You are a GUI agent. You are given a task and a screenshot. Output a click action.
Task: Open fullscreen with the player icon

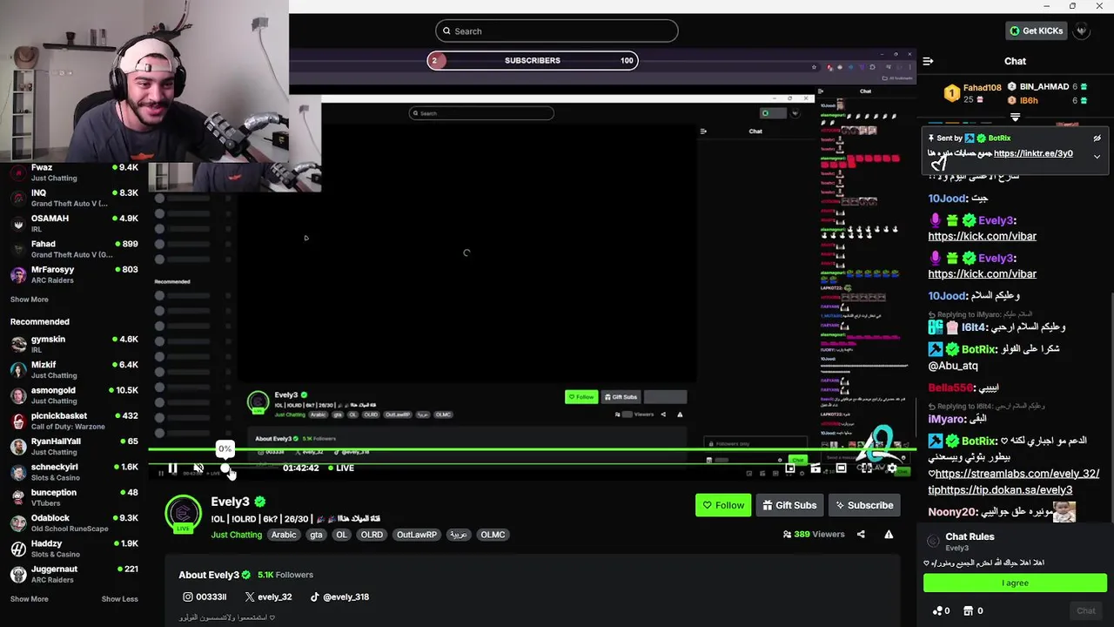tap(866, 469)
